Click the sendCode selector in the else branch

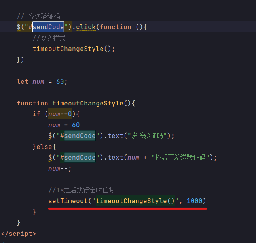tap(80, 158)
